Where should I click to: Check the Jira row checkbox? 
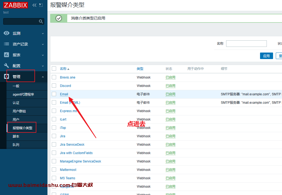click(x=54, y=136)
